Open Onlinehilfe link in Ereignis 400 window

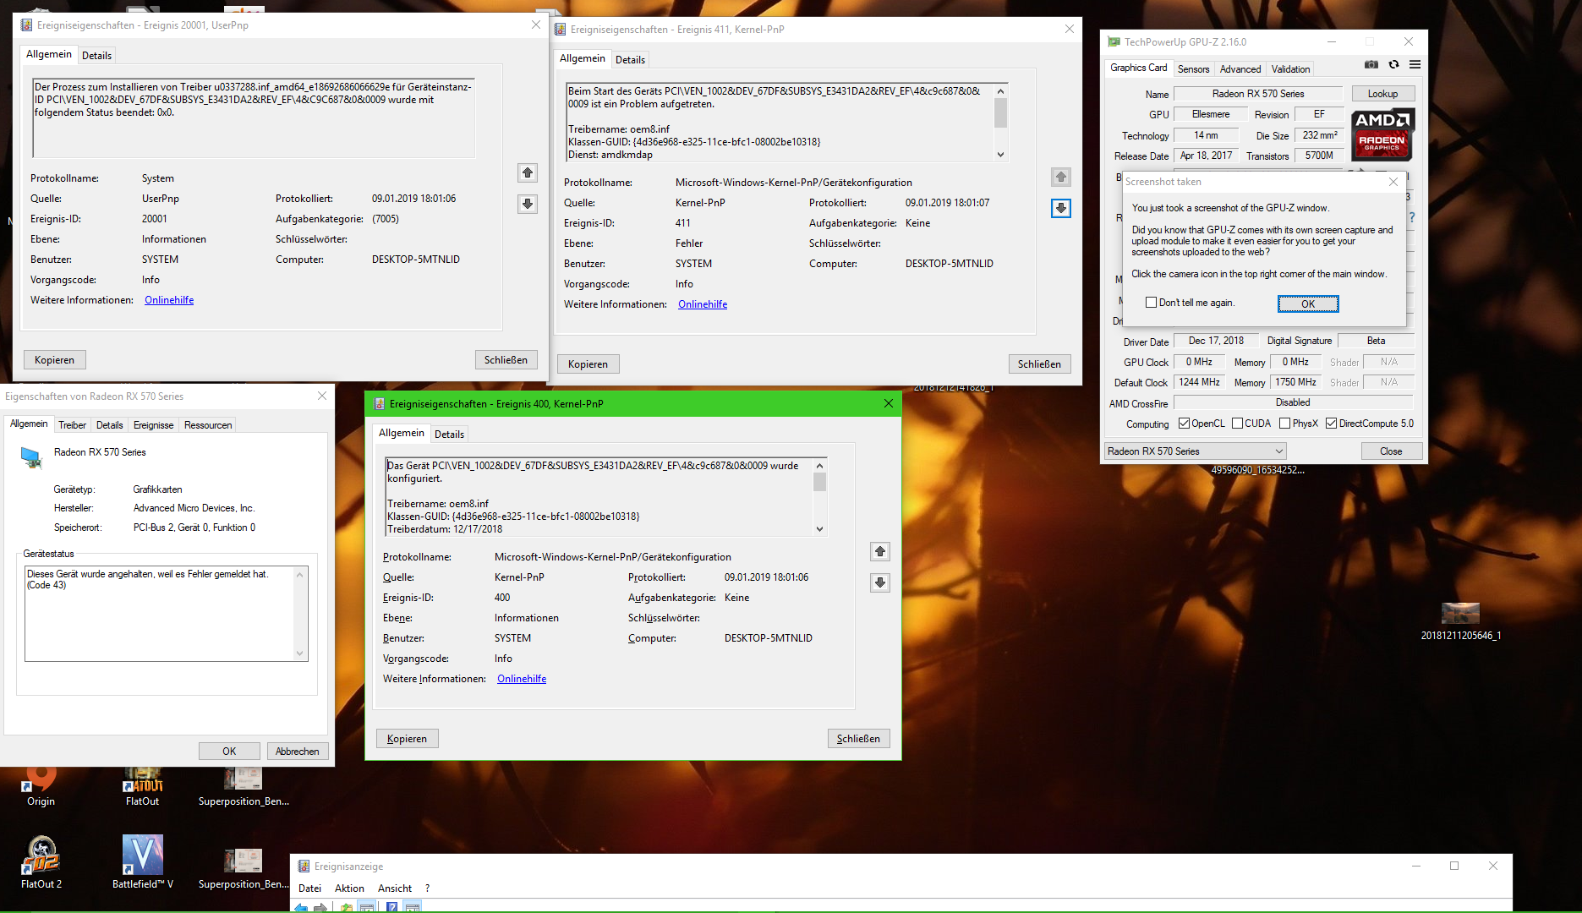[522, 679]
